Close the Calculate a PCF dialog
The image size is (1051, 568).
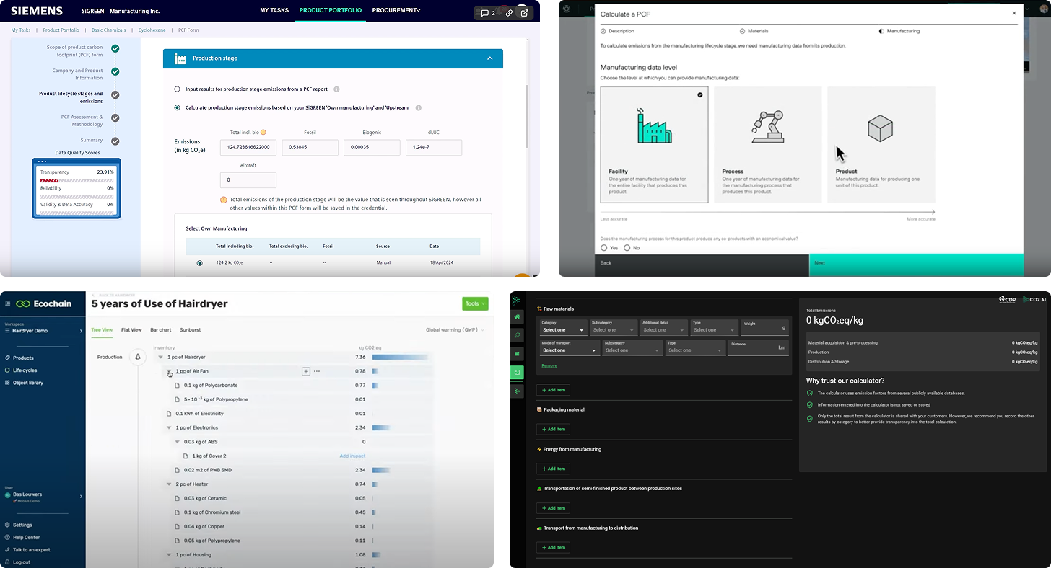point(1013,13)
